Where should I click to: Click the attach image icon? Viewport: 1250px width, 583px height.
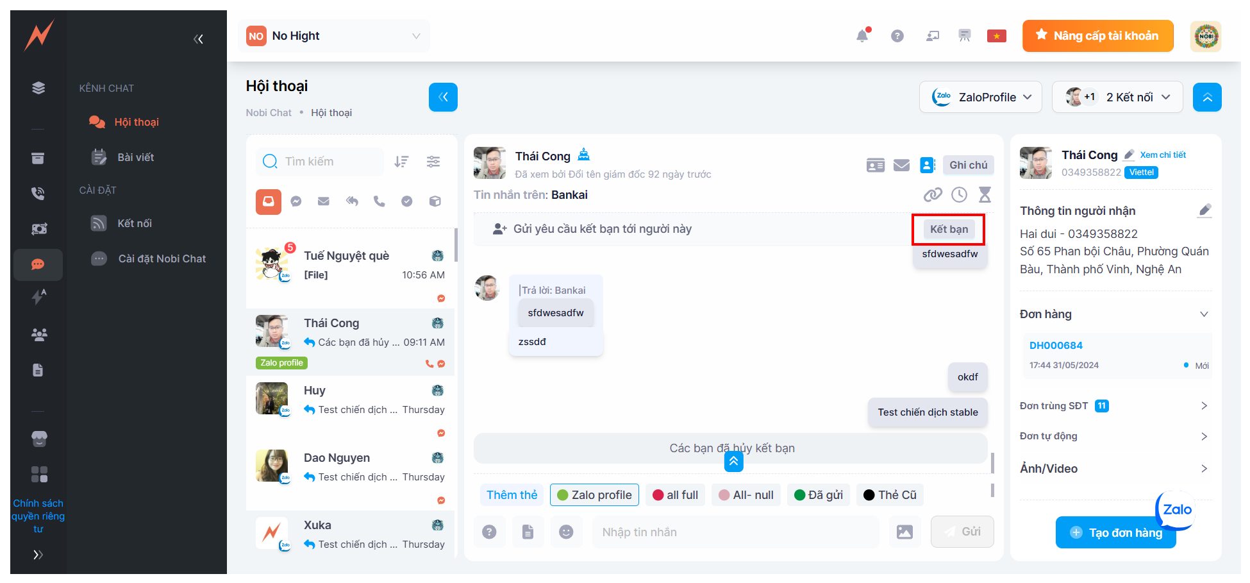pyautogui.click(x=904, y=532)
